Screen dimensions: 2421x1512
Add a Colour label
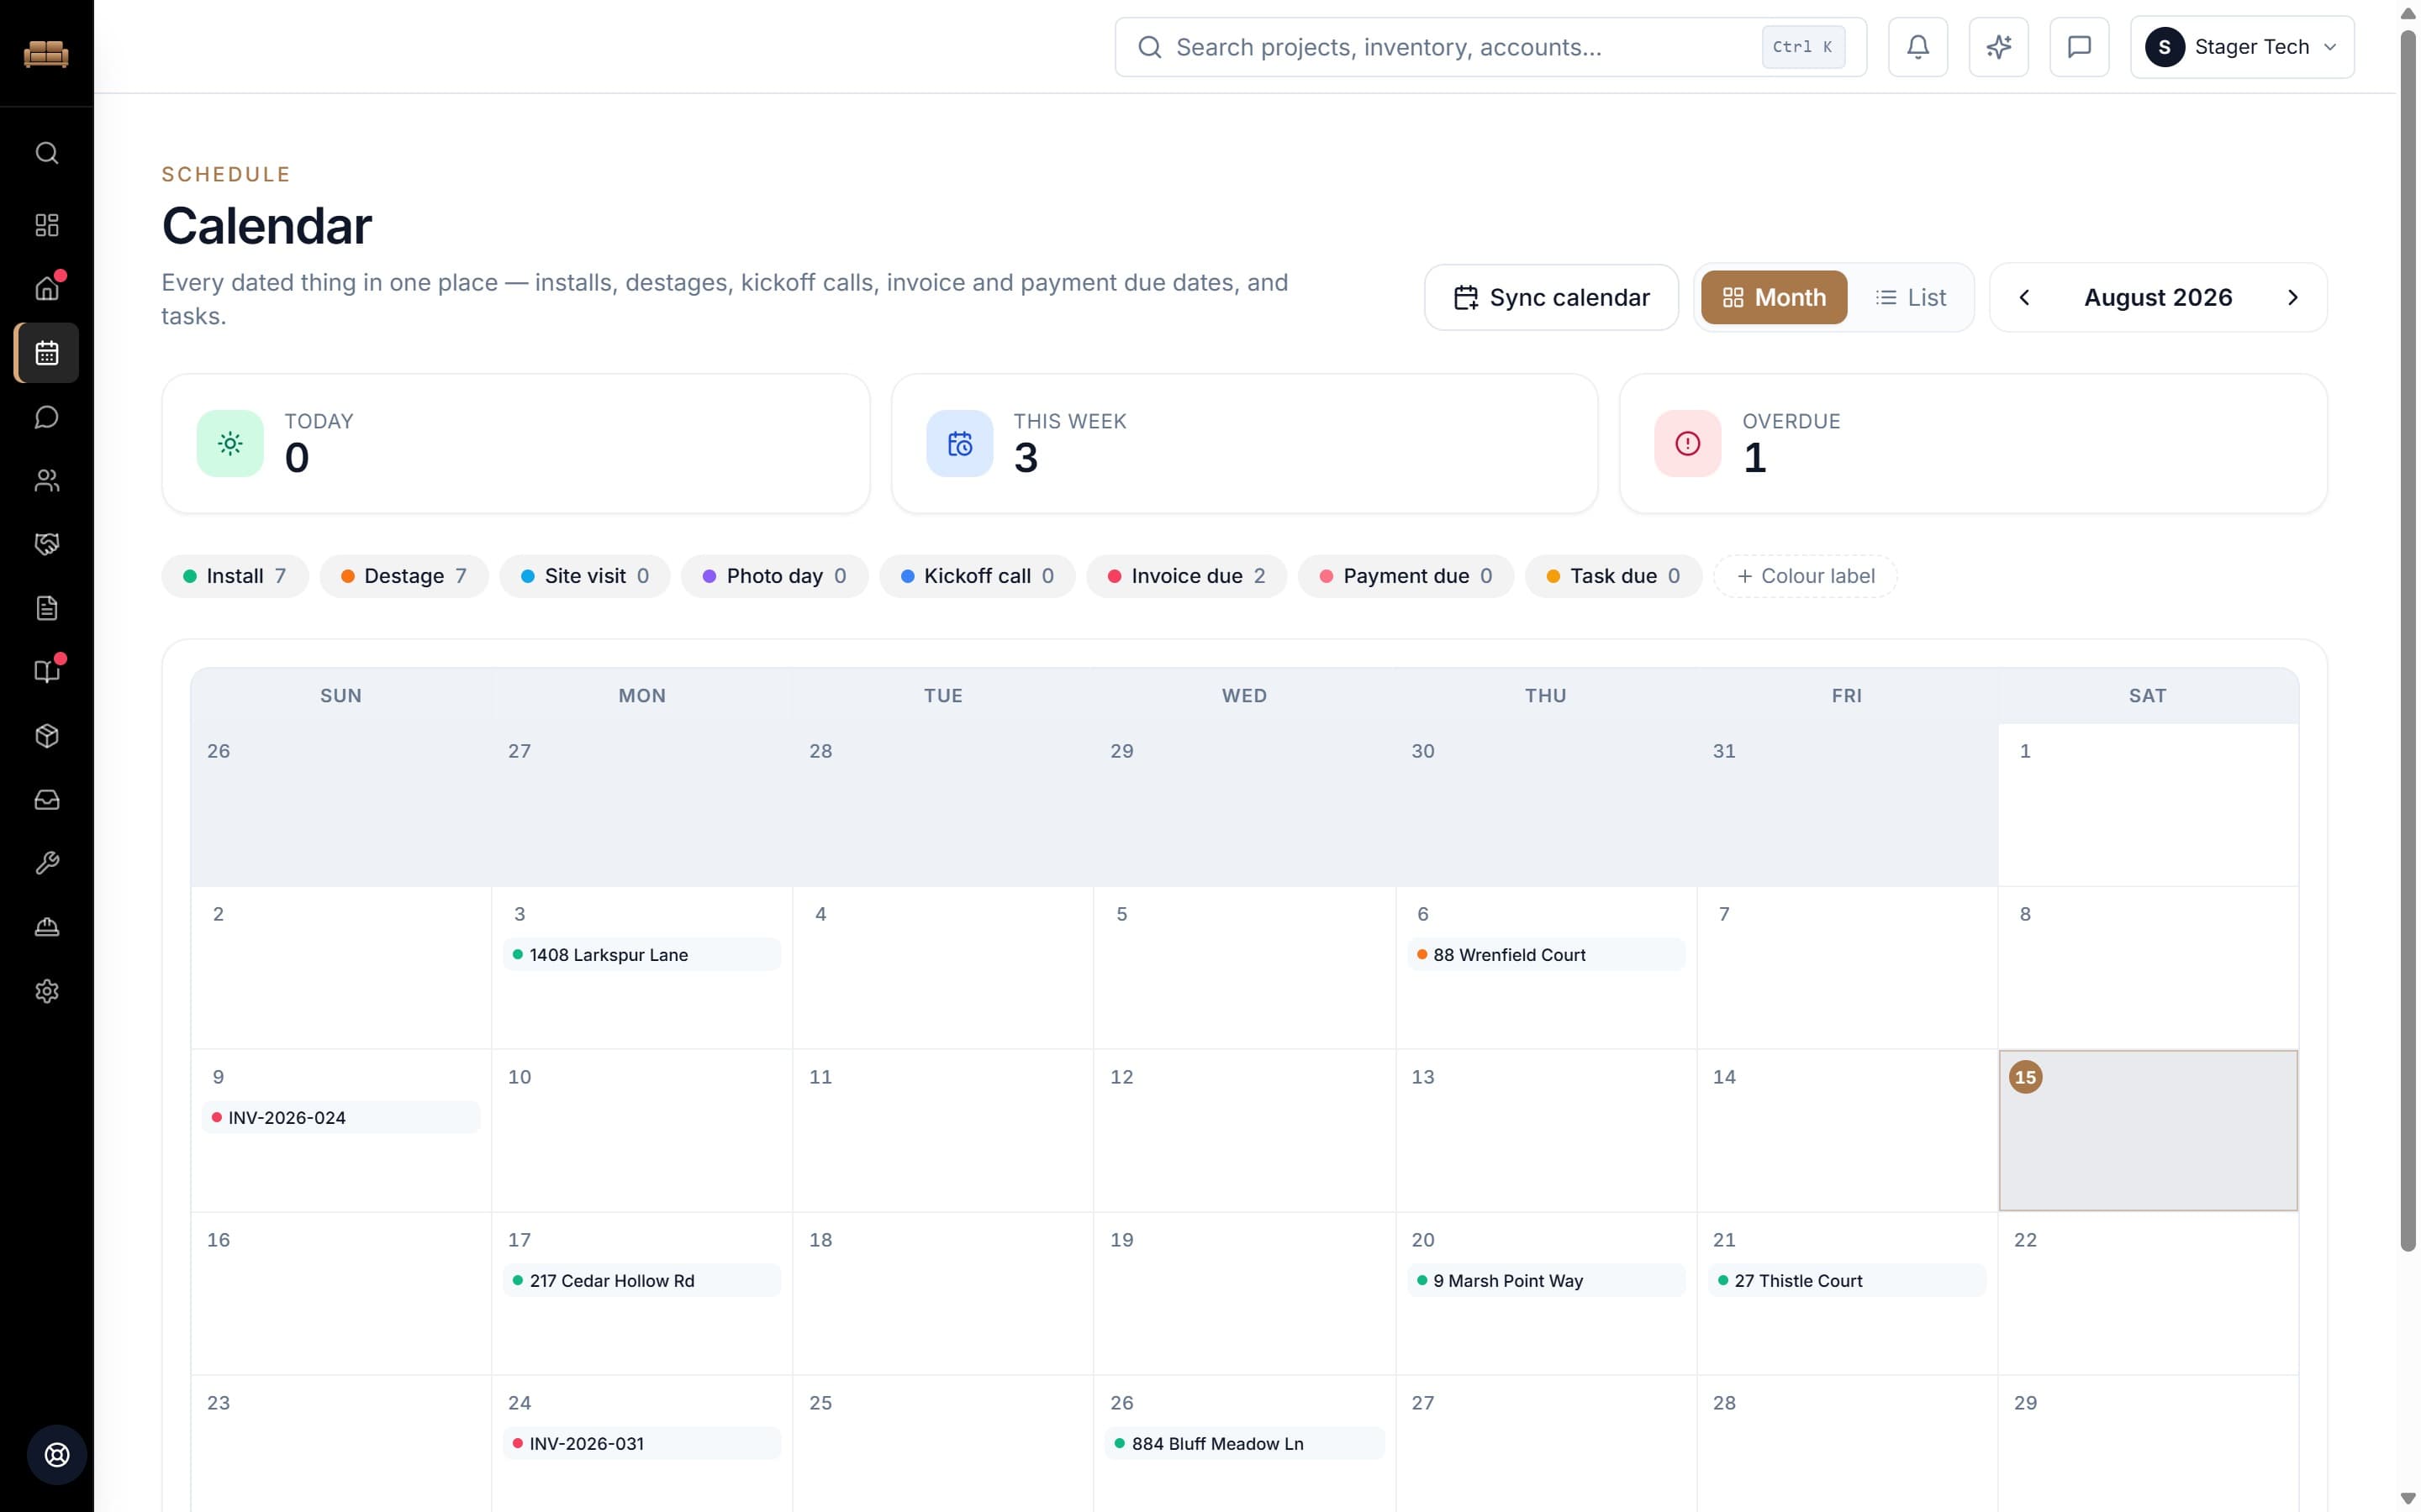tap(1805, 576)
